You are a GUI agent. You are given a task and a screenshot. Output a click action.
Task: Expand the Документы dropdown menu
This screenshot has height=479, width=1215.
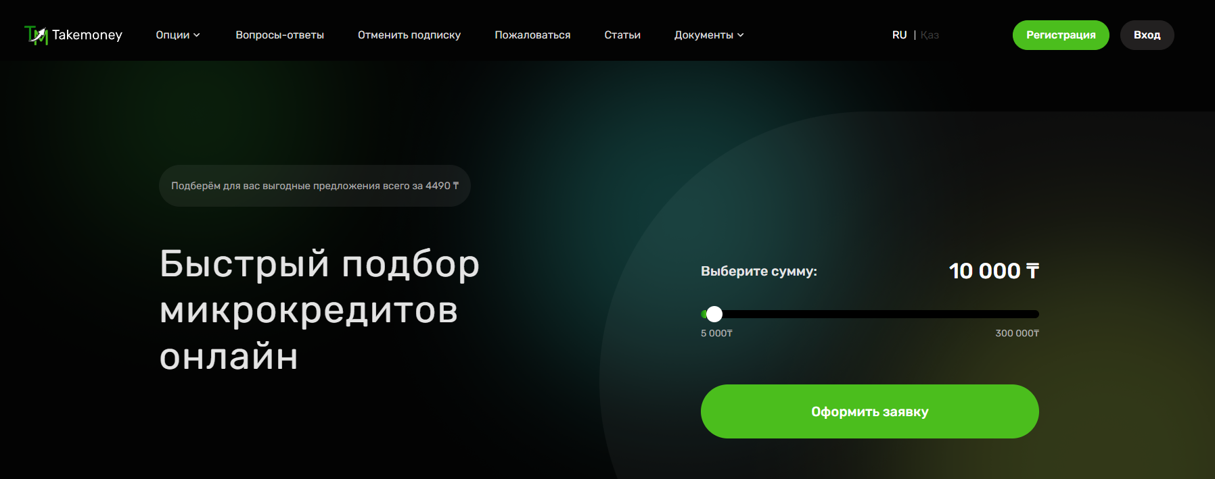click(709, 35)
